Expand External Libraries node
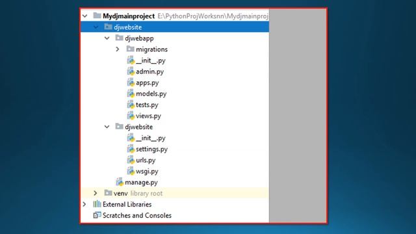The width and height of the screenshot is (416, 234). [x=84, y=204]
